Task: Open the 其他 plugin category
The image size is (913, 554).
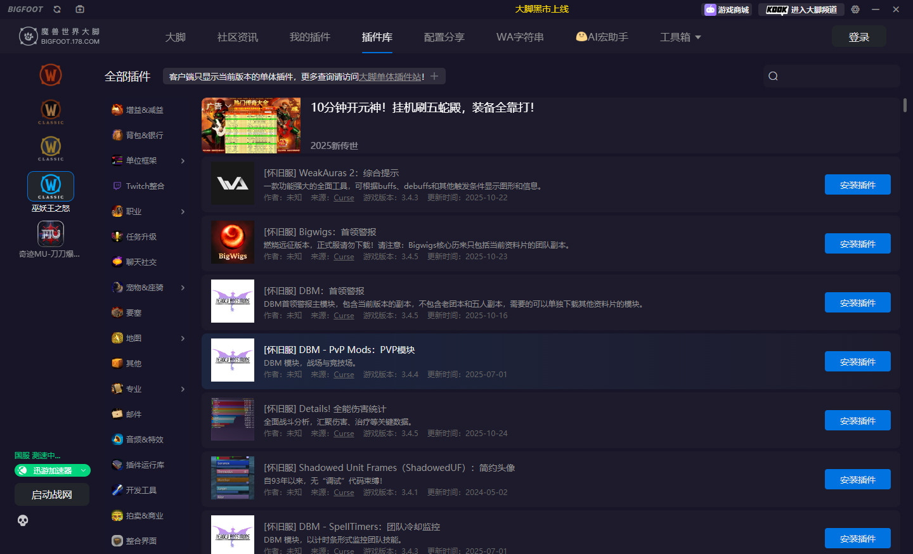Action: pos(126,363)
